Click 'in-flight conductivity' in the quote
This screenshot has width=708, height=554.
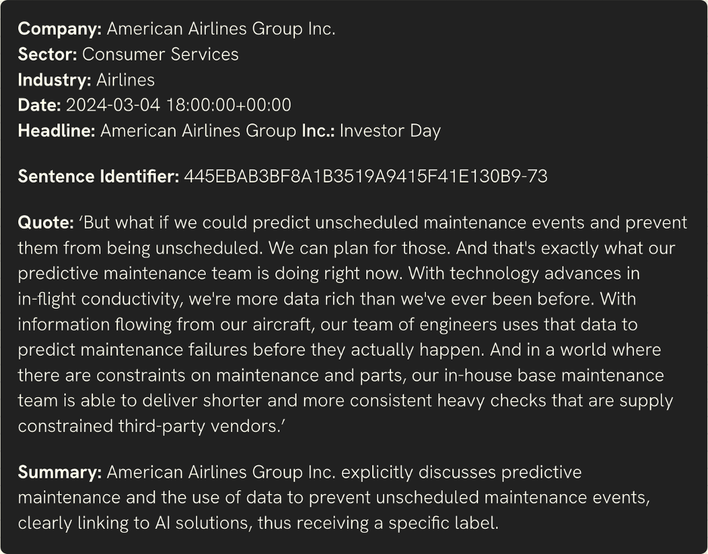[x=101, y=299]
